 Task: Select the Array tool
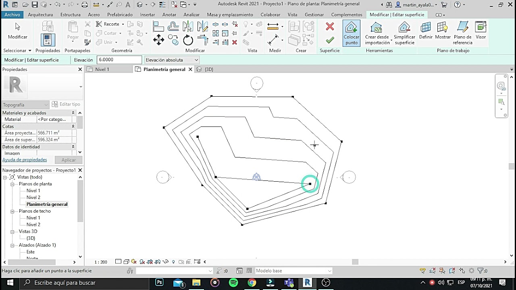pos(216,33)
